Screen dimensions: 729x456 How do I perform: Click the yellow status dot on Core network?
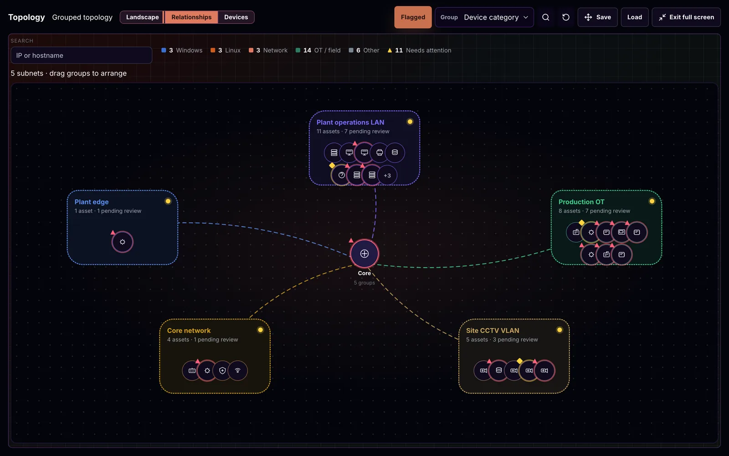[x=261, y=330]
